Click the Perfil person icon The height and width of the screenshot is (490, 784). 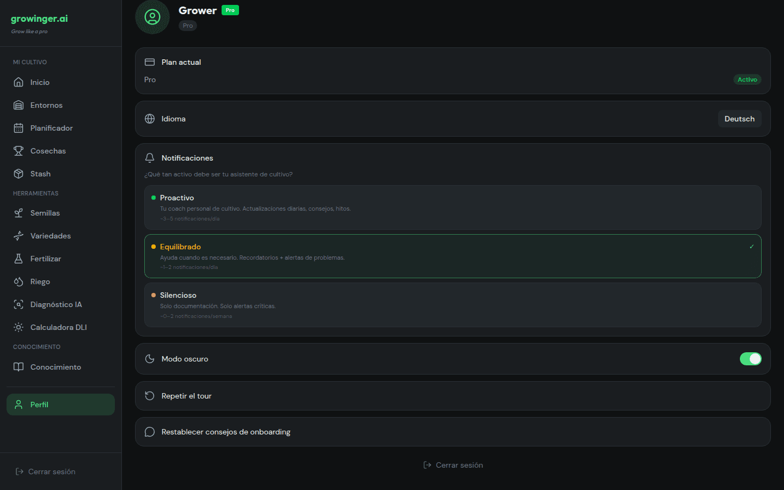pos(19,405)
